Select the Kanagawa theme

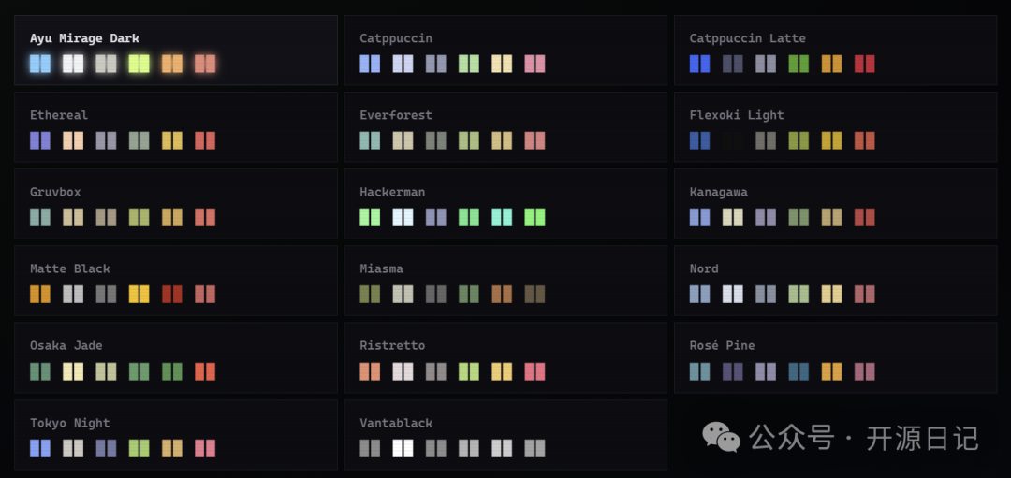tap(836, 204)
